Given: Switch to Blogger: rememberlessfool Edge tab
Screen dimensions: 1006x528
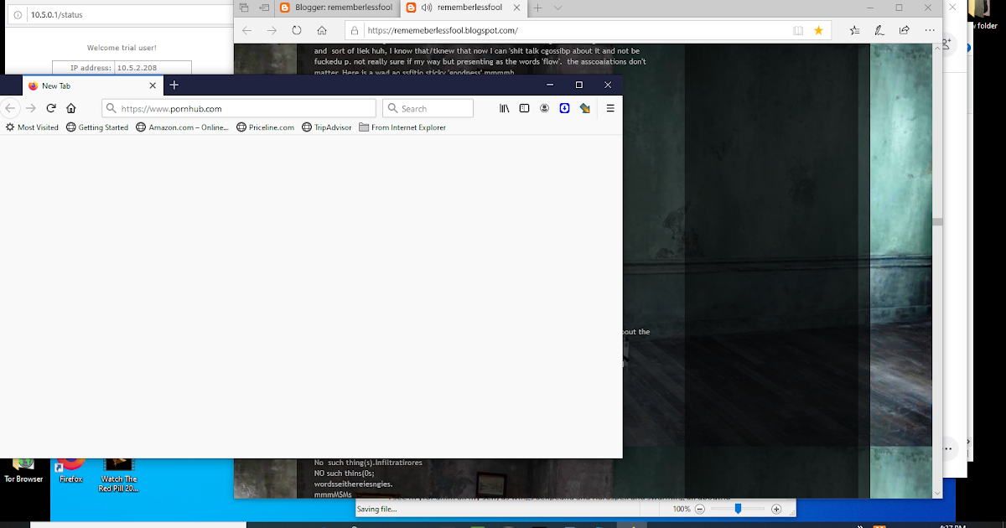Looking at the screenshot, I should (x=335, y=8).
